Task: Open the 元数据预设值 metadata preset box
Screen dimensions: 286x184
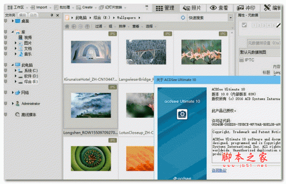Action: tap(264, 43)
